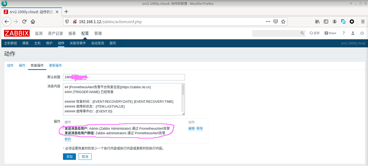Reload the page in Firefox
The image size is (368, 166).
tap(24, 22)
